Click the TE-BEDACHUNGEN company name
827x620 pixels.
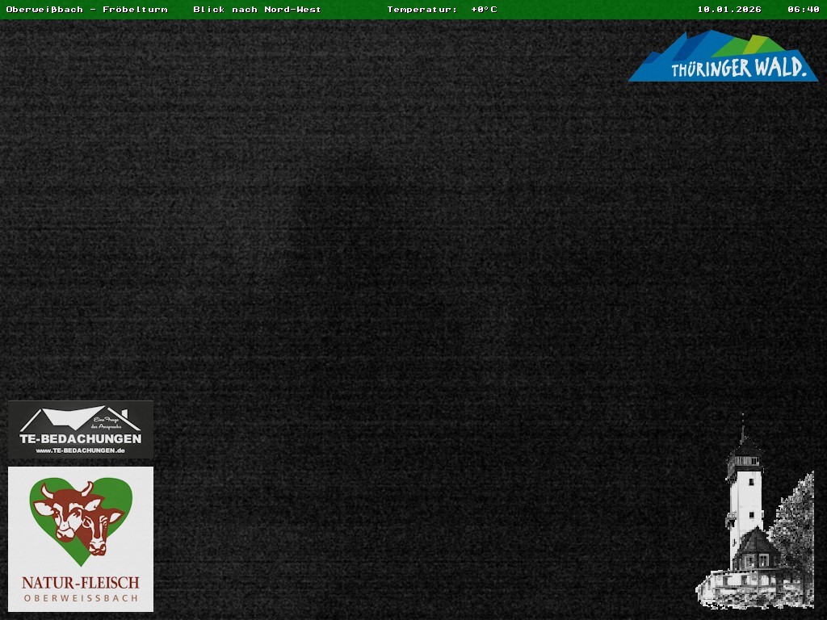(80, 439)
